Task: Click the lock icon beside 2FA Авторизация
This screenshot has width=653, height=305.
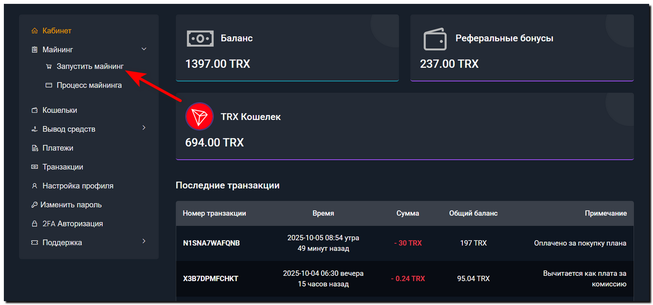Action: [x=35, y=224]
